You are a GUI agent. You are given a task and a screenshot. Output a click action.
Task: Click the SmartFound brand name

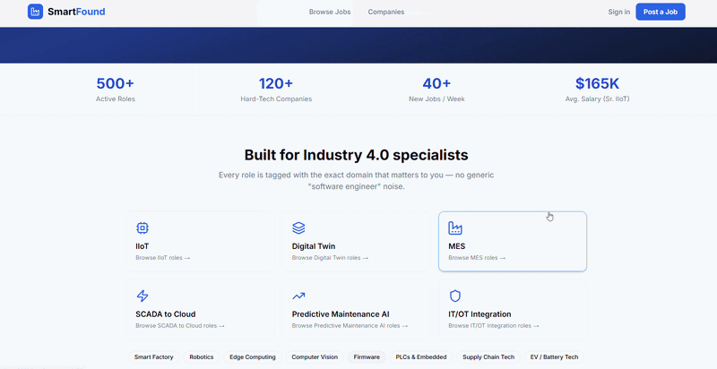76,12
